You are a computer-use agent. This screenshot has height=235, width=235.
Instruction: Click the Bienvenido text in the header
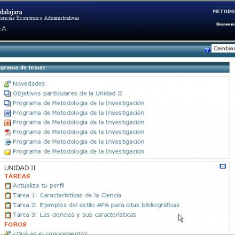pyautogui.click(x=226, y=24)
